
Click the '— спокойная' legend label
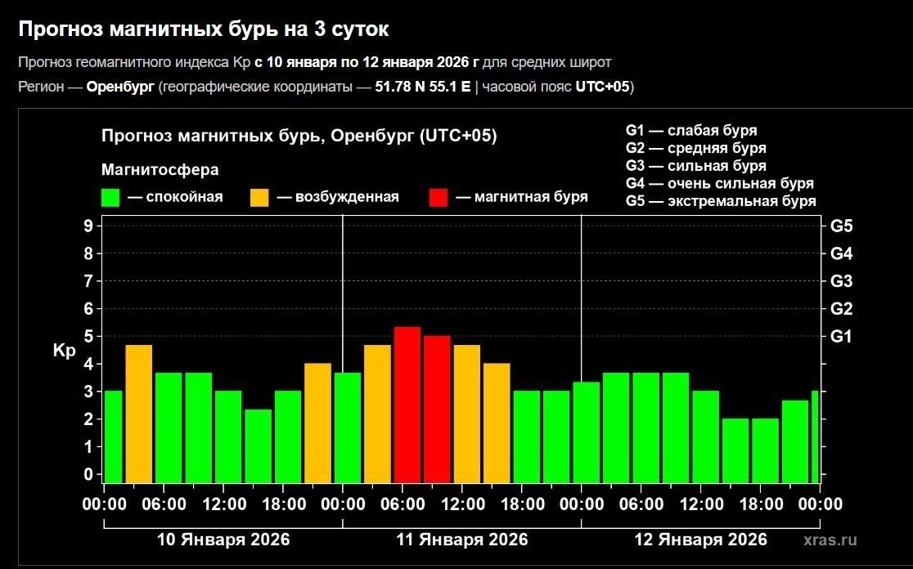point(175,197)
